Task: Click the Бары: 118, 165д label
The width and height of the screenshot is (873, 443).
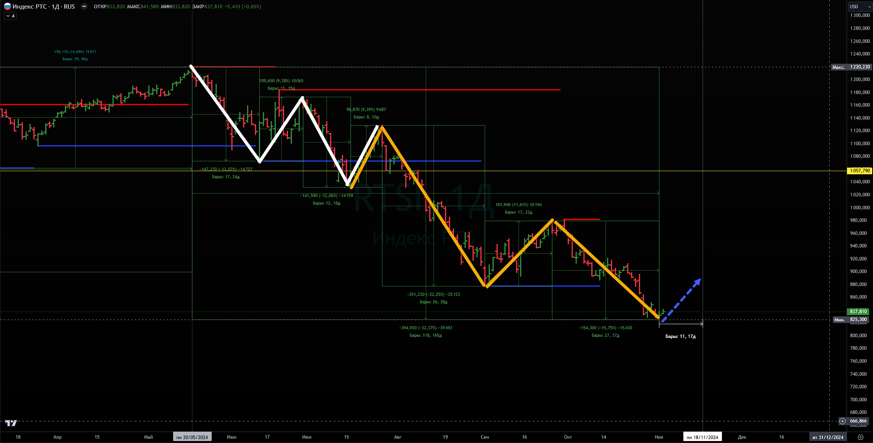Action: [426, 335]
